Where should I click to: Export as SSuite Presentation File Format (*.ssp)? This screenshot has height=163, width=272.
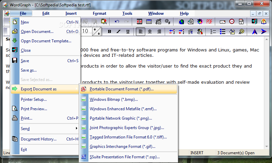pyautogui.click(x=128, y=157)
